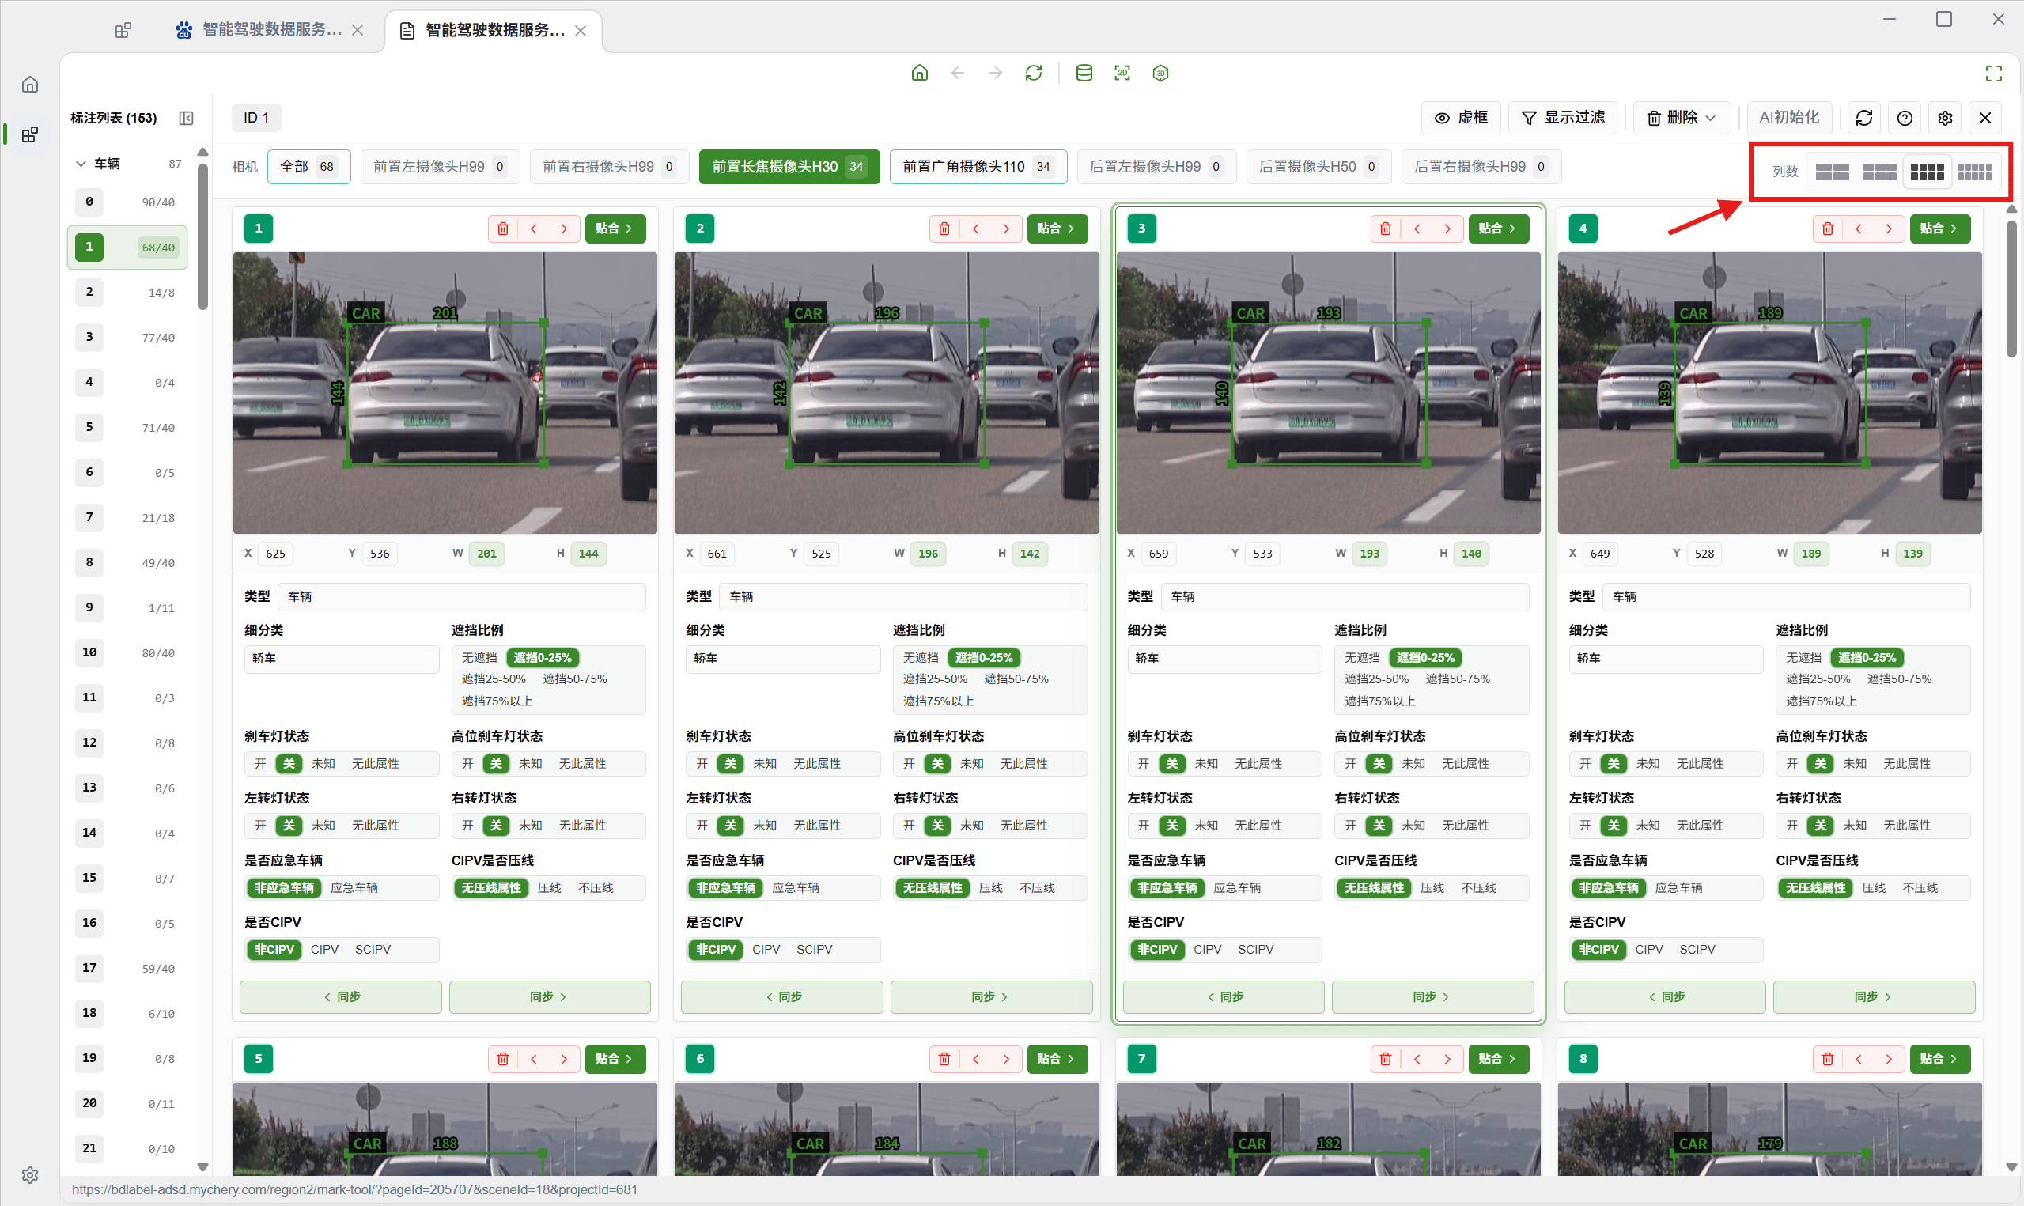Switch to the 前置广角摄像头110 camera tab
The width and height of the screenshot is (2024, 1206).
point(978,167)
